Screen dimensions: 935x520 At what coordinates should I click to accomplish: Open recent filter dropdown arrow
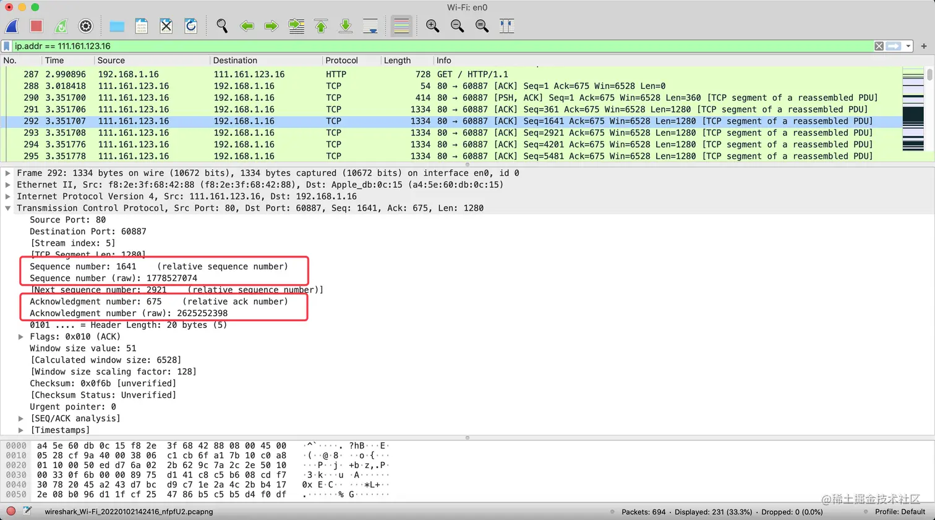908,46
